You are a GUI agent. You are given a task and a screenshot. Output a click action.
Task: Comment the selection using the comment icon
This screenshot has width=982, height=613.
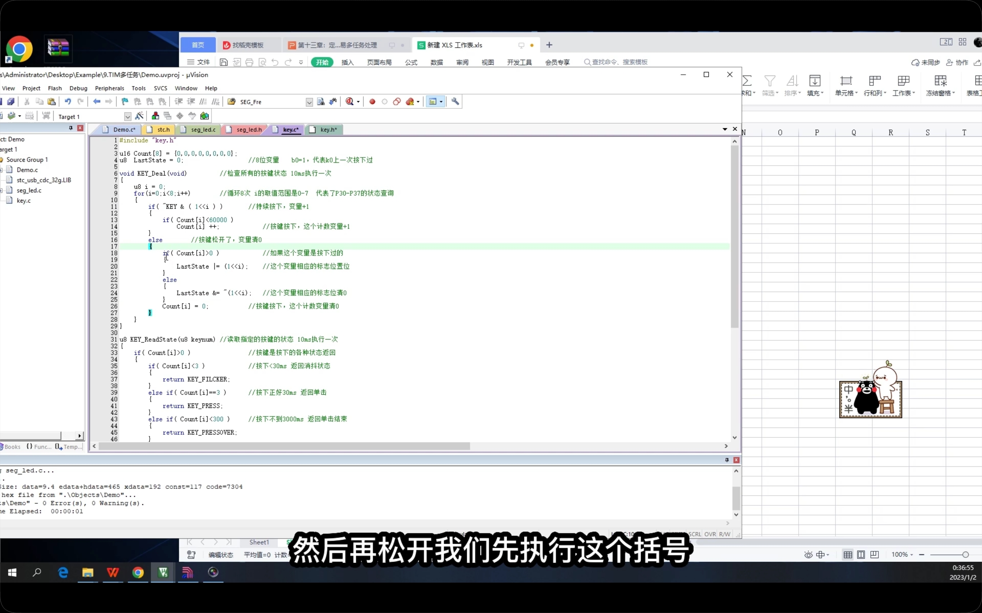[203, 102]
